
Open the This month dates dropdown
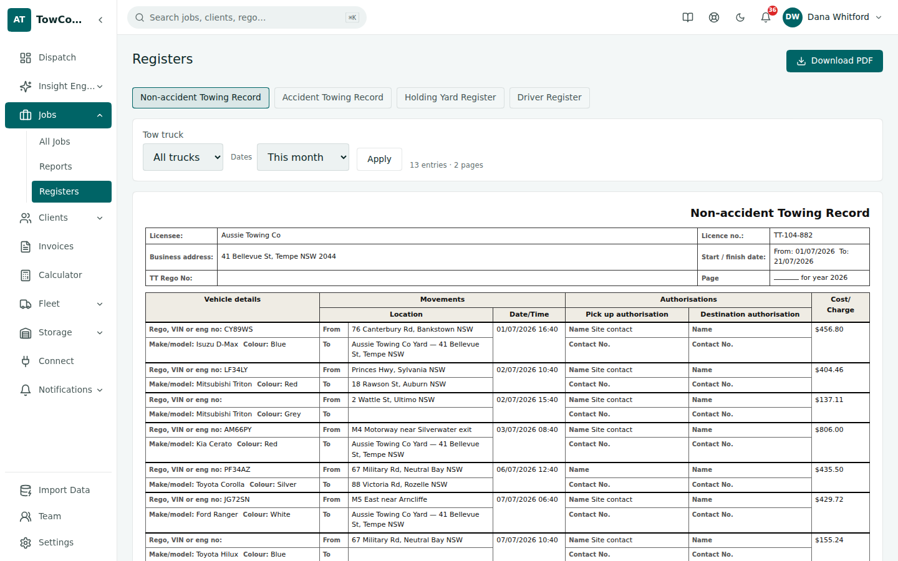303,157
